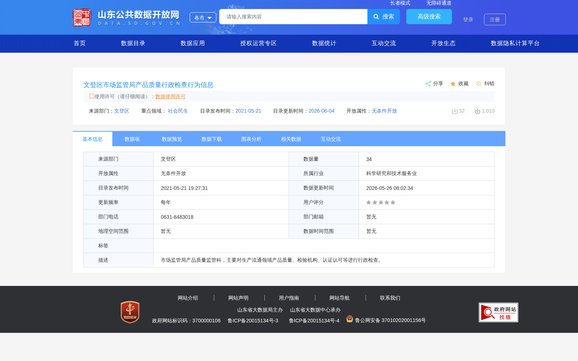The width and height of the screenshot is (578, 361).
Task: Rate the dataset with the first star
Action: click(x=368, y=203)
